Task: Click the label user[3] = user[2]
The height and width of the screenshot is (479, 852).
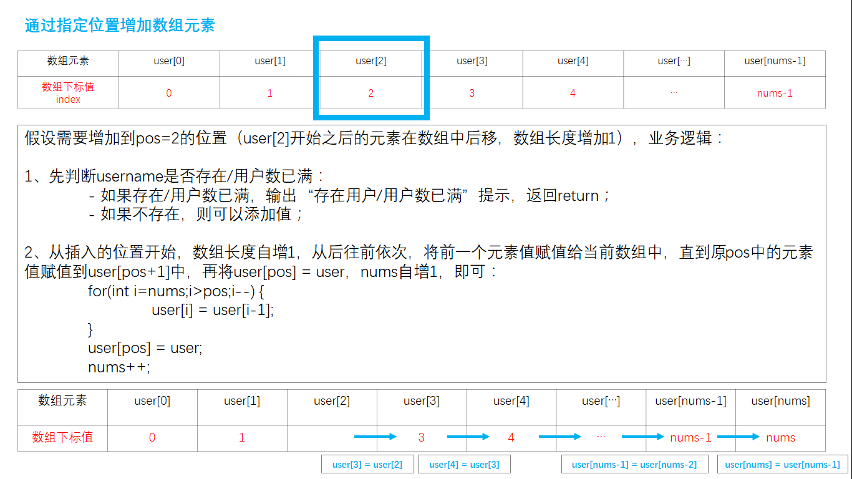Action: click(367, 464)
